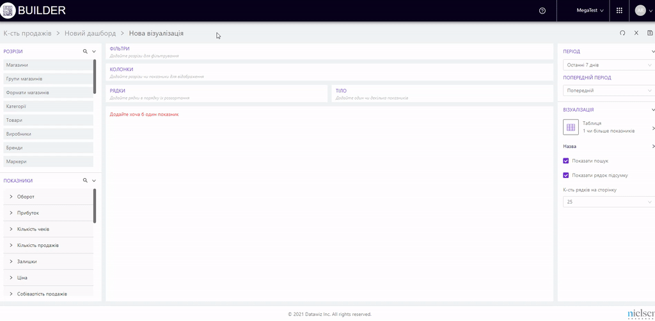
Task: Click the refresh icon in the breadcrumb bar
Action: point(622,33)
